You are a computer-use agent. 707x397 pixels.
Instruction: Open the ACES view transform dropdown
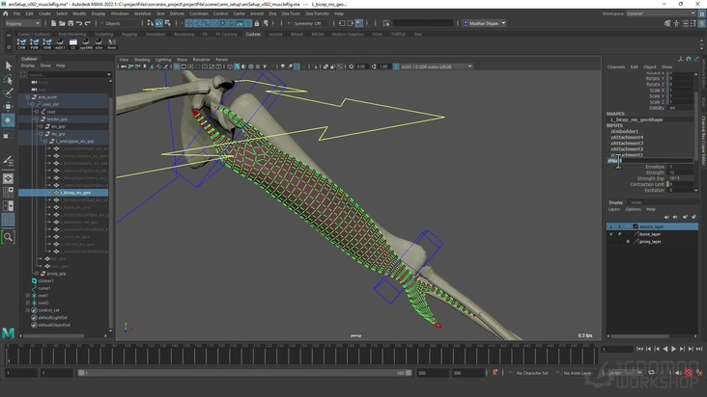(x=437, y=66)
